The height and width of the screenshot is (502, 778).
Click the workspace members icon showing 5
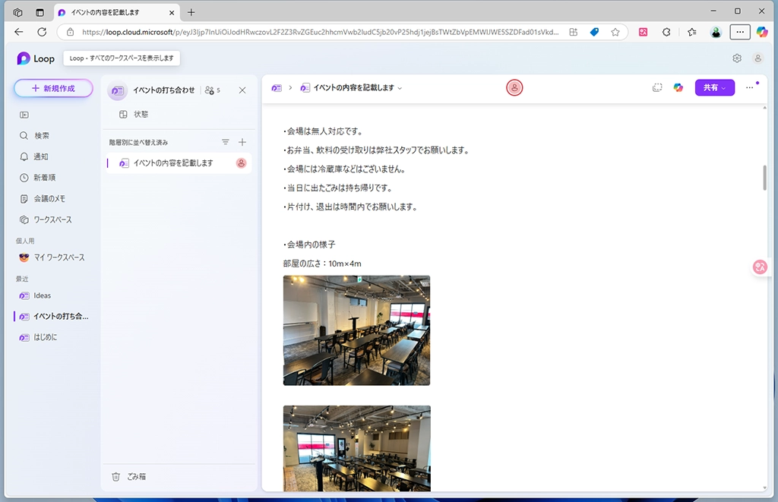[213, 90]
